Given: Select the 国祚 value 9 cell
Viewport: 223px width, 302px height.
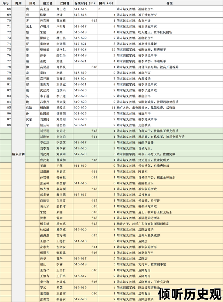Looking at the screenshot, I should click(x=107, y=166).
